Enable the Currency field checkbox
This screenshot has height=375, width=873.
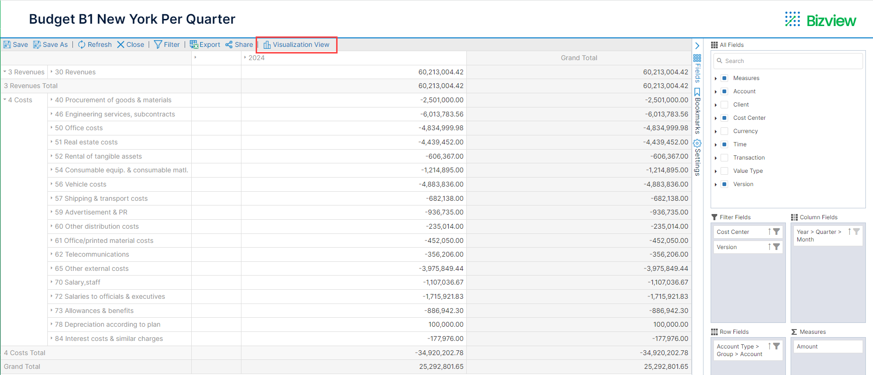click(x=724, y=131)
